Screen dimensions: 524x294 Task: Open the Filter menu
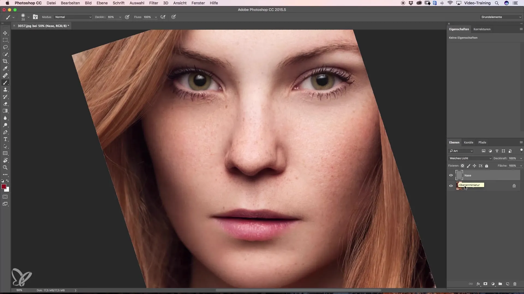[154, 3]
